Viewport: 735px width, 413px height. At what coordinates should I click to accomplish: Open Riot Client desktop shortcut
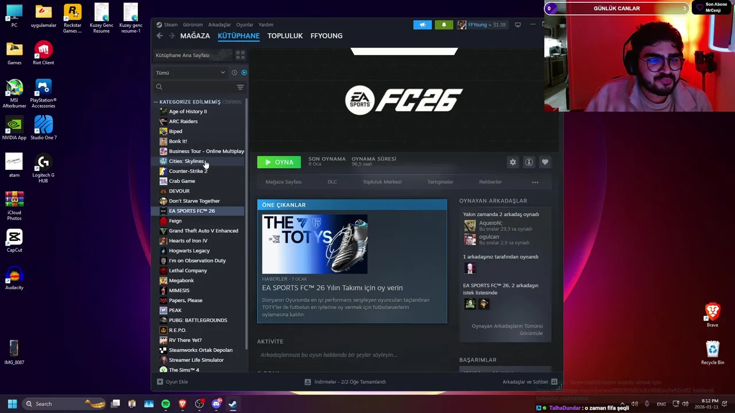coord(43,53)
